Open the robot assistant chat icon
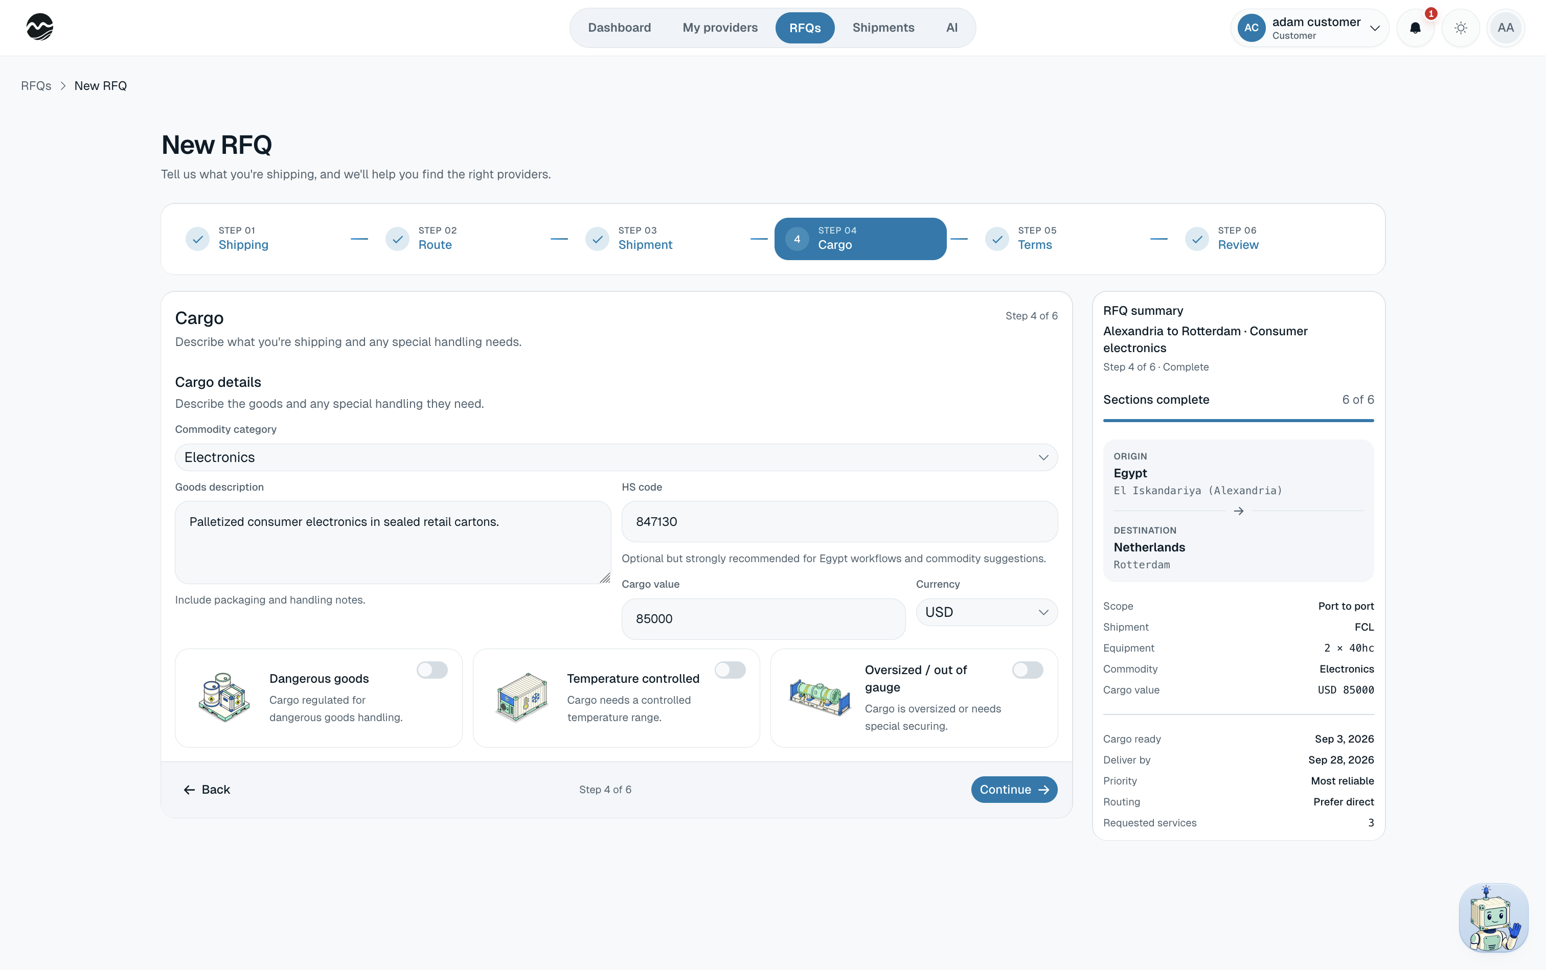The image size is (1546, 970). click(x=1493, y=917)
